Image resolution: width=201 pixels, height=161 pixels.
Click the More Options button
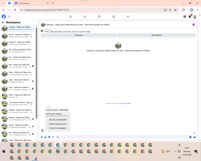(x=156, y=35)
